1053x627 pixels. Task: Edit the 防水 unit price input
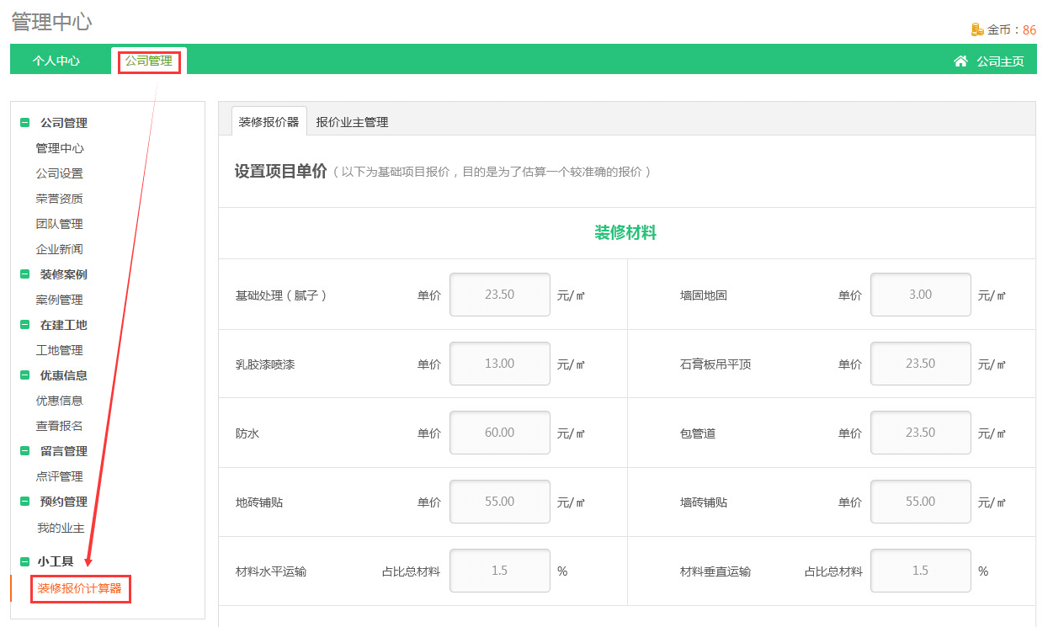click(500, 433)
